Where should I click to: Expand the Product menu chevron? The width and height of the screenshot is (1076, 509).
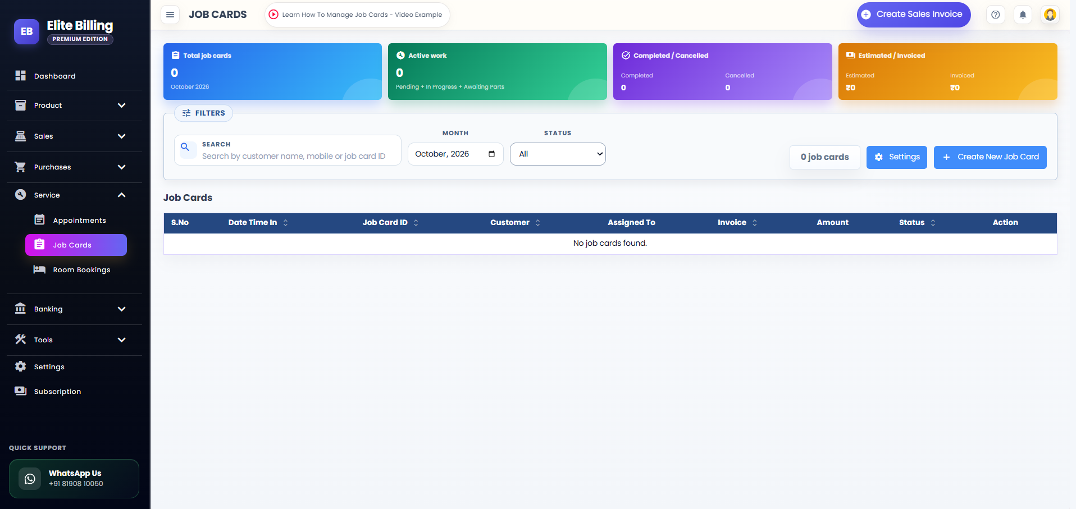pos(121,106)
